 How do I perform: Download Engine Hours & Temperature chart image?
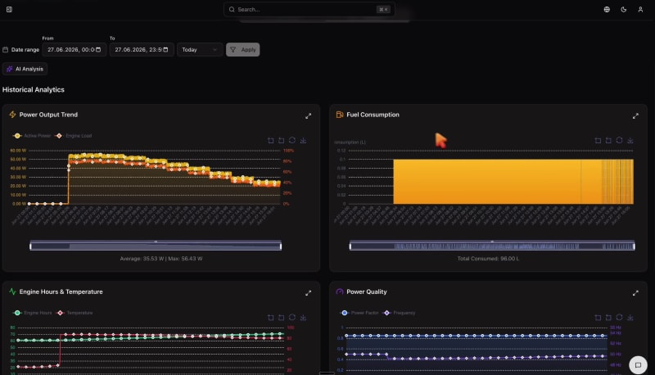(x=303, y=318)
